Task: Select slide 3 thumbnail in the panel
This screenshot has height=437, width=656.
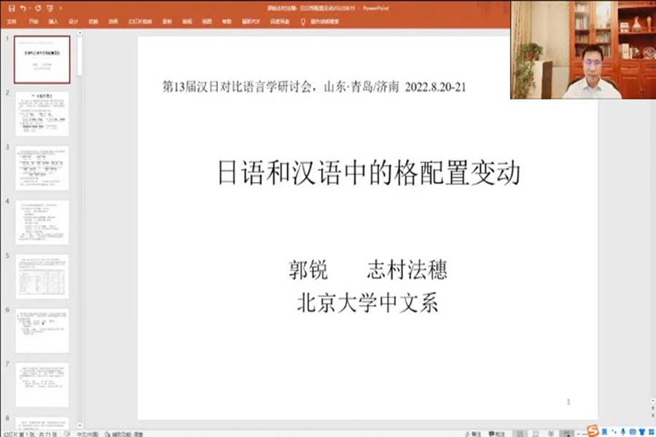Action: (x=42, y=168)
